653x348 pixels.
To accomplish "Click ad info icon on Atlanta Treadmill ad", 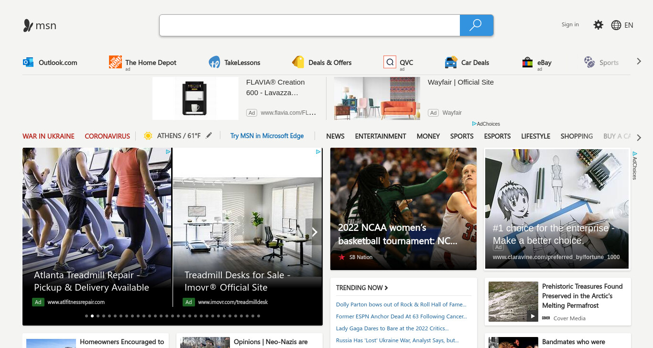I will pyautogui.click(x=168, y=152).
